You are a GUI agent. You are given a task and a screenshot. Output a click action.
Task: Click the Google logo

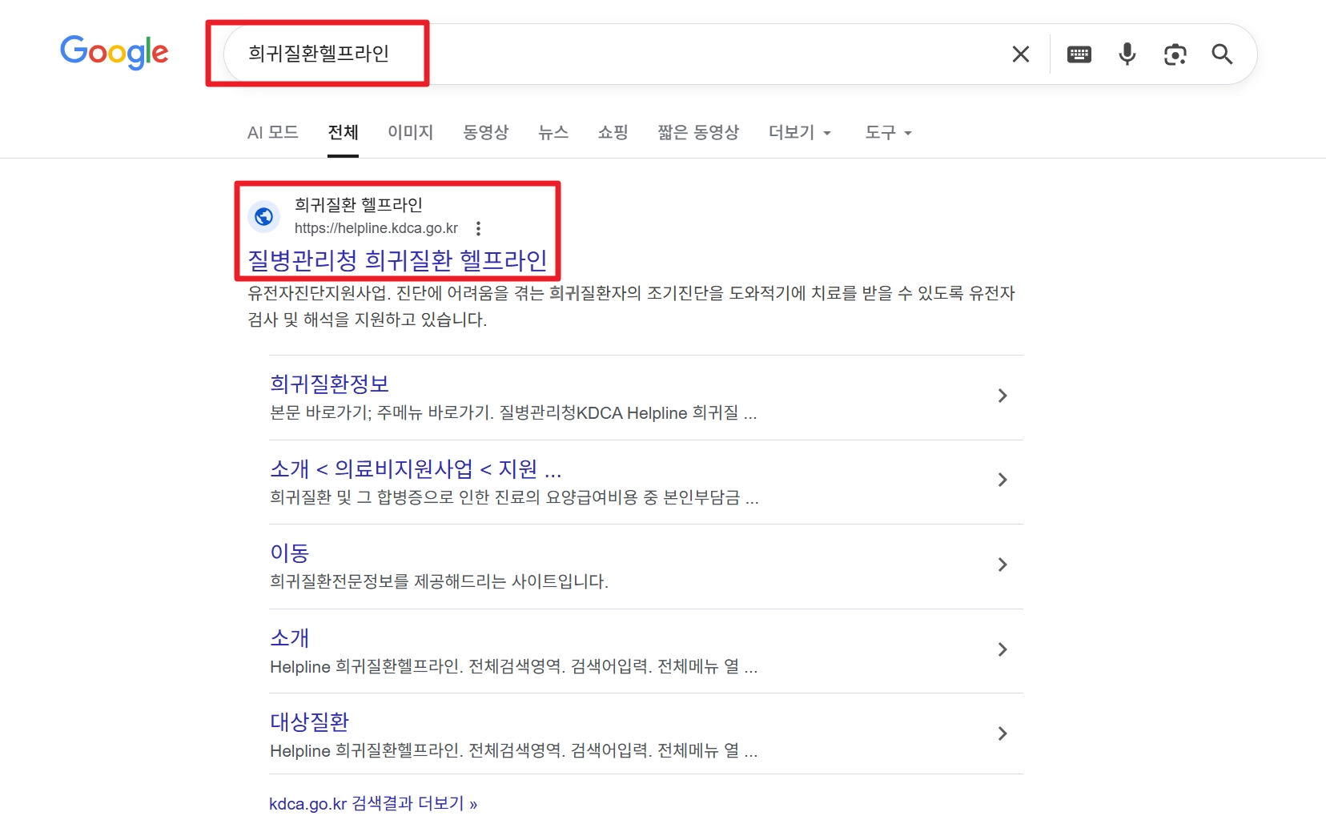click(114, 53)
